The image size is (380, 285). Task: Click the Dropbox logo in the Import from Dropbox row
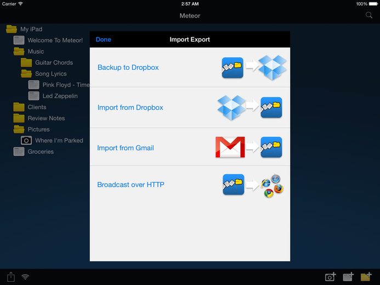pos(231,107)
